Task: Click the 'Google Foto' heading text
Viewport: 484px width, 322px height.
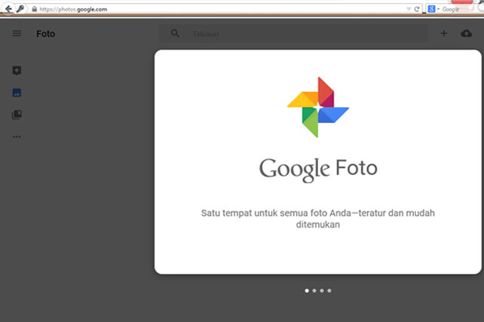Action: click(318, 169)
